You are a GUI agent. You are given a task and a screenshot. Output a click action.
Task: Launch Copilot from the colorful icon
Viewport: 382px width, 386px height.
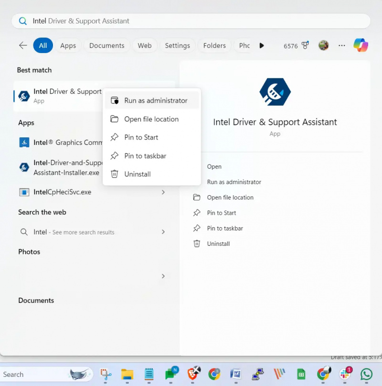coord(361,45)
